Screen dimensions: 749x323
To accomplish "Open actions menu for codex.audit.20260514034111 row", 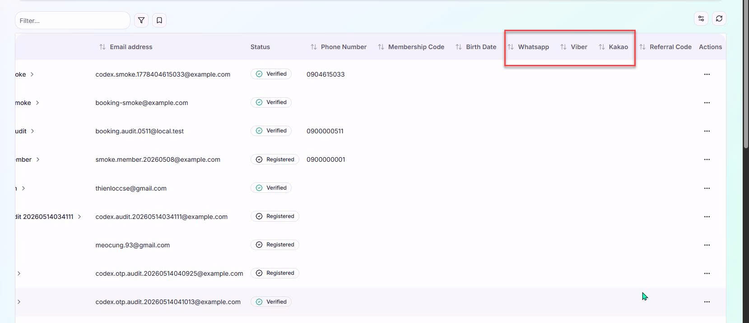I will coord(707,217).
